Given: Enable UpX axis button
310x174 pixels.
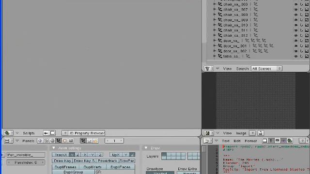Looking at the screenshot, I should pos(116,155).
